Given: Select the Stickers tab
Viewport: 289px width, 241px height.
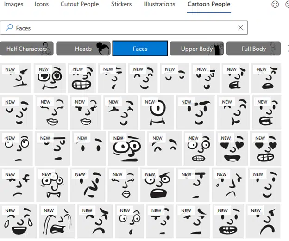Looking at the screenshot, I should [121, 4].
